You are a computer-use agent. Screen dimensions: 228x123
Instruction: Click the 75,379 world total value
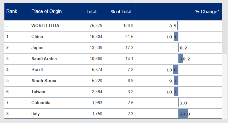pyautogui.click(x=96, y=25)
